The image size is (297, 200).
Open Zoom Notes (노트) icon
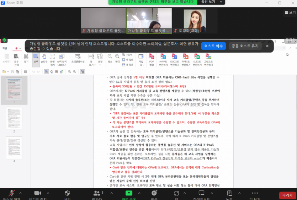pos(229,195)
